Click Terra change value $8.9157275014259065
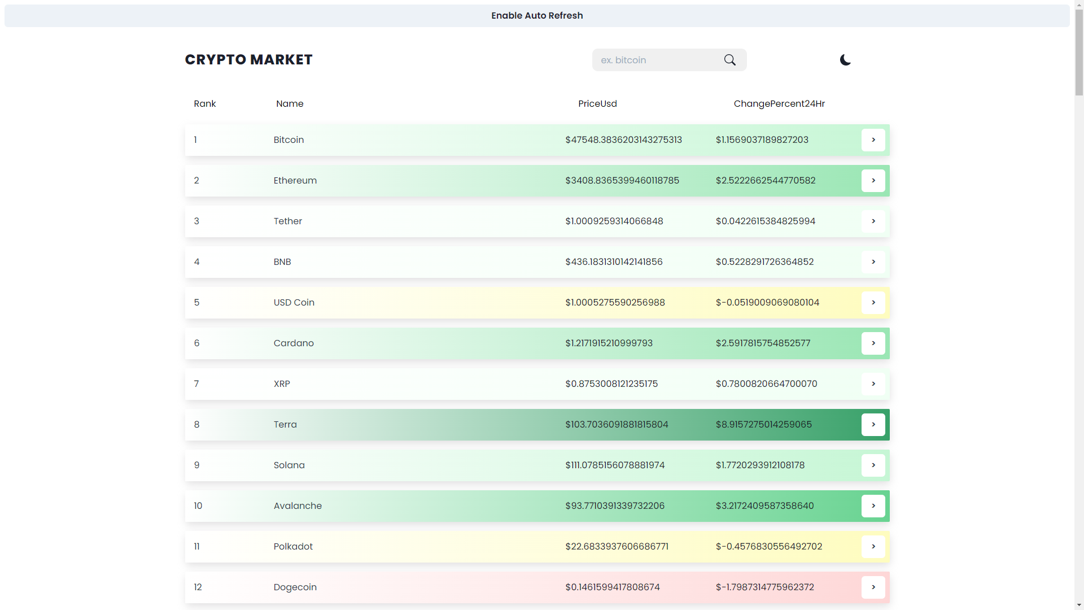 (x=763, y=425)
